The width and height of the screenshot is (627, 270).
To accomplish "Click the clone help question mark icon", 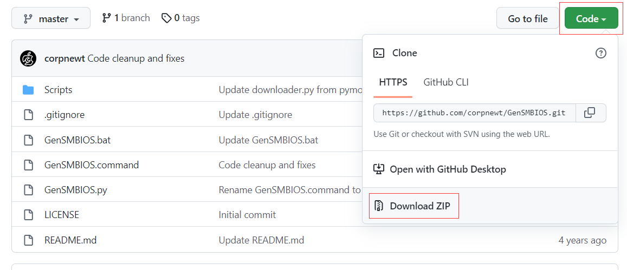I will [600, 53].
